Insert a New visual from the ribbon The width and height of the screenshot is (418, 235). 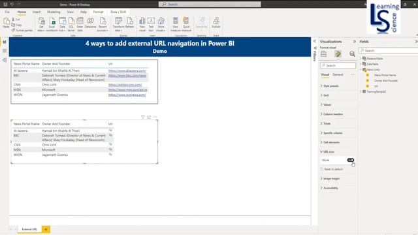pos(142,25)
